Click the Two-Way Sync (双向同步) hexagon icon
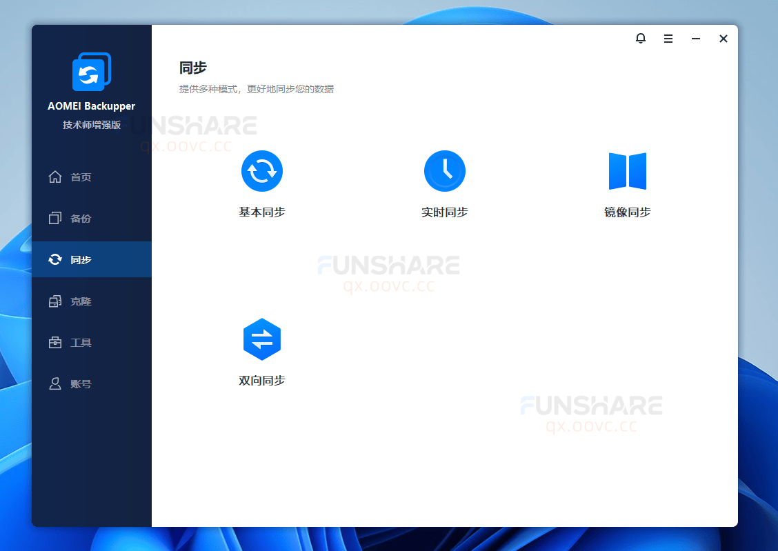The width and height of the screenshot is (778, 551). pos(262,339)
